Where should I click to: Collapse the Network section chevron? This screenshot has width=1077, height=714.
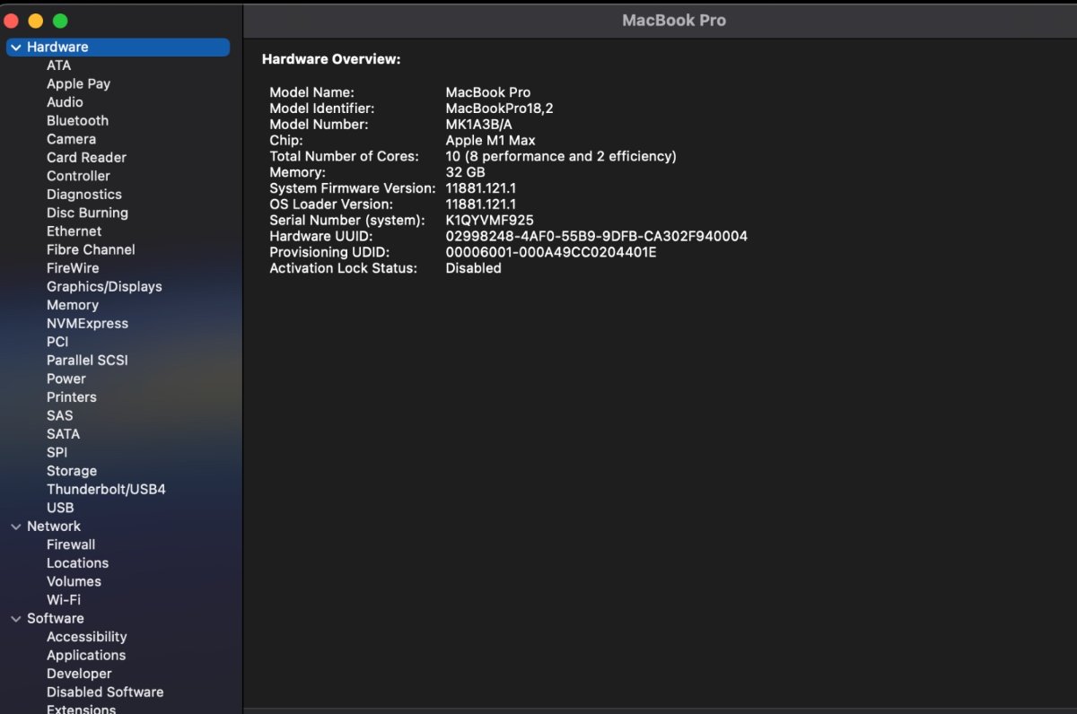(16, 527)
